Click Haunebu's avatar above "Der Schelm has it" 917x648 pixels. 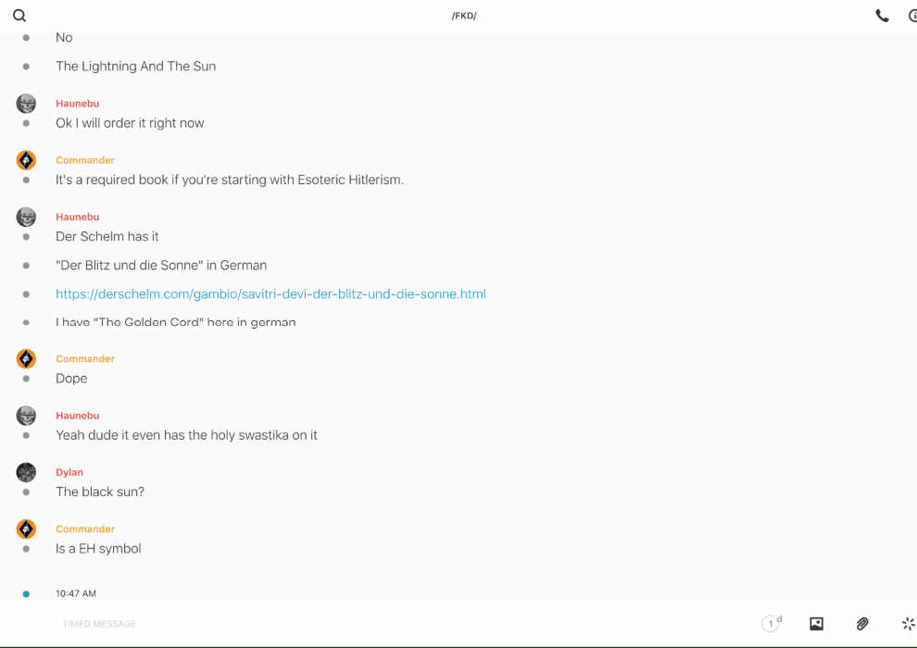pos(26,217)
